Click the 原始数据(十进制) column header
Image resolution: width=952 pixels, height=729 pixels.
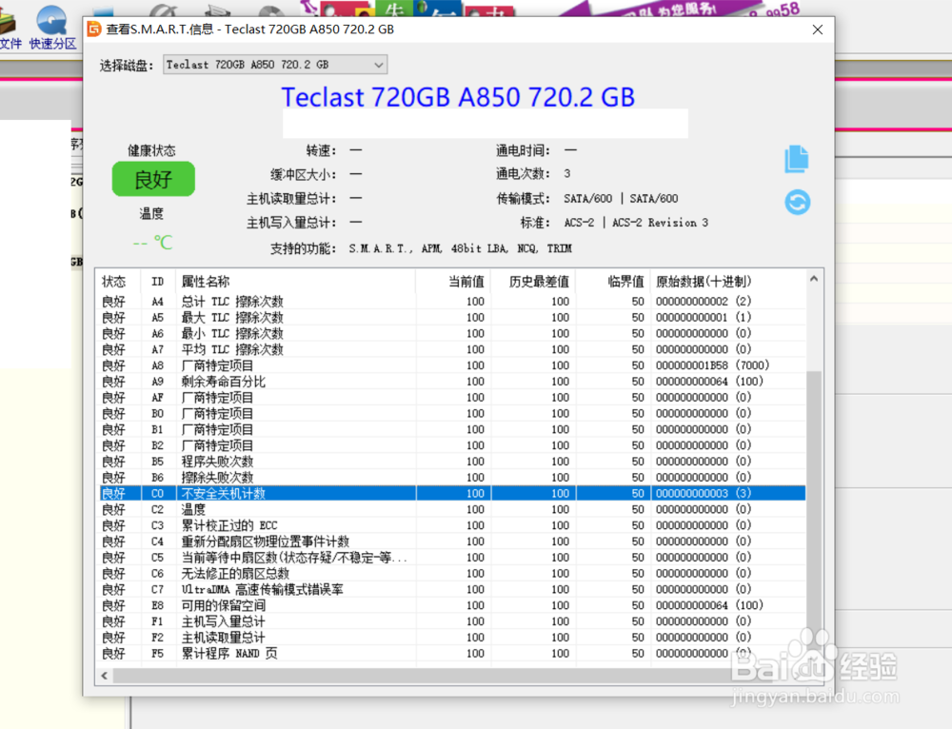(x=728, y=282)
